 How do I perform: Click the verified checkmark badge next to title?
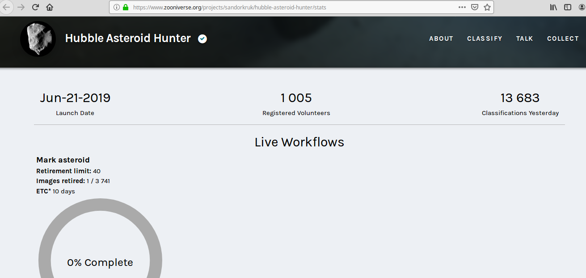click(x=202, y=39)
